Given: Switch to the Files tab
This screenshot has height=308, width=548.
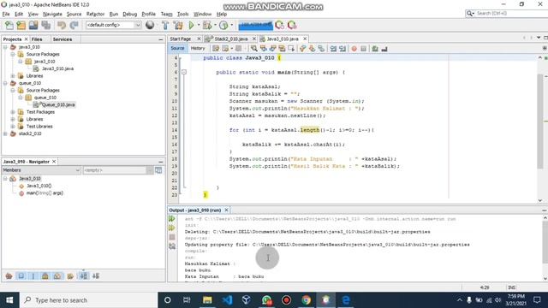Looking at the screenshot, I should (37, 39).
